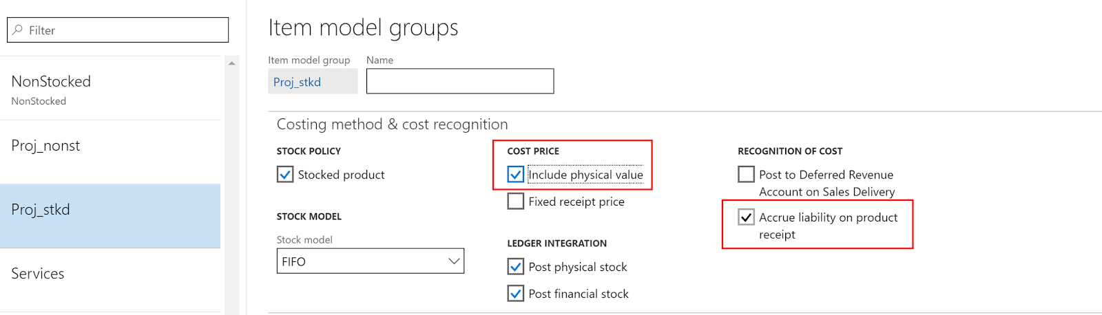1102x315 pixels.
Task: Click the Proj_stkd item model group field
Action: click(x=312, y=82)
